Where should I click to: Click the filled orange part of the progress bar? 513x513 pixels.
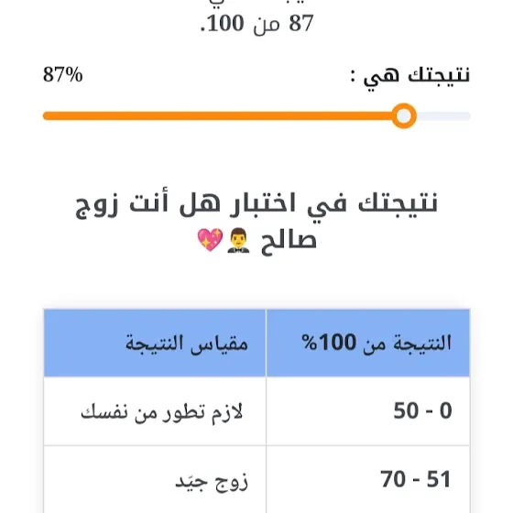coord(218,115)
